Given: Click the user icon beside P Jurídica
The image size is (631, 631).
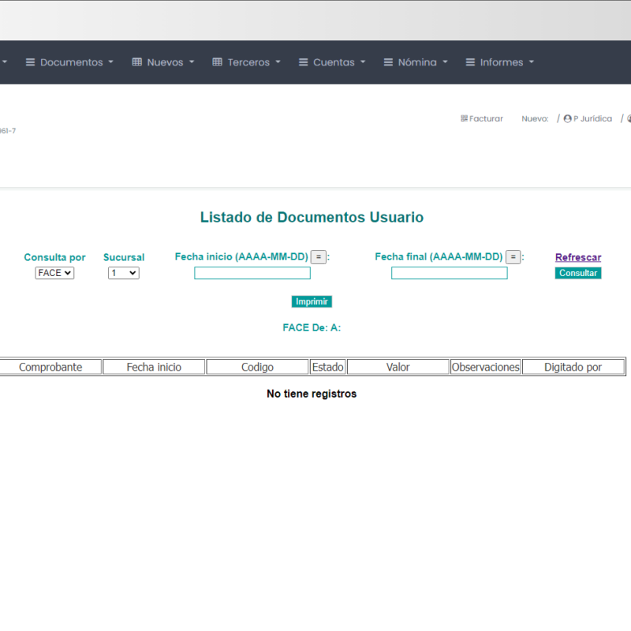Looking at the screenshot, I should coord(567,119).
